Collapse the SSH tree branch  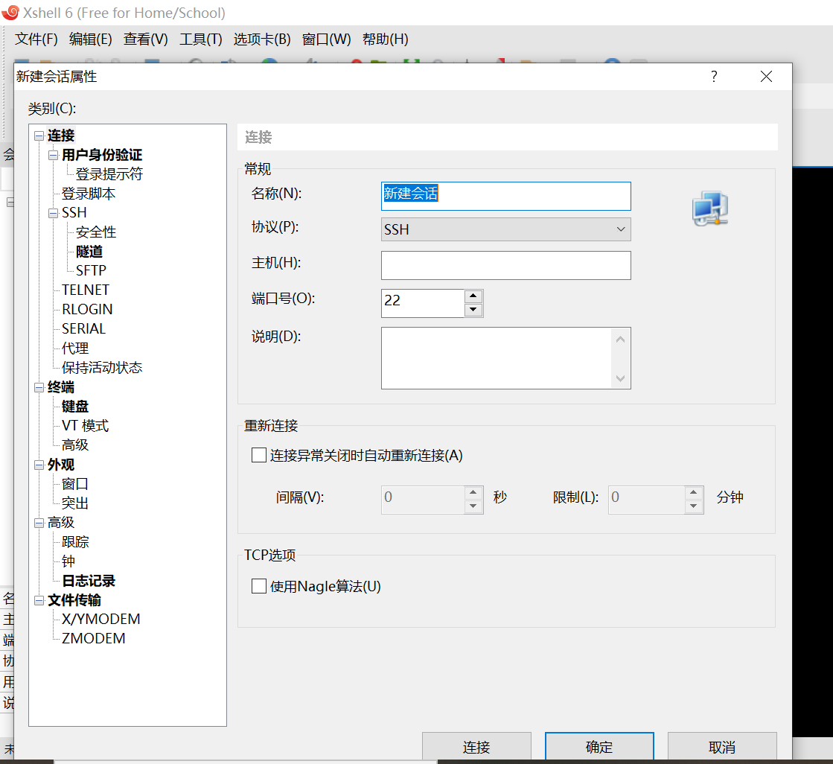point(53,212)
